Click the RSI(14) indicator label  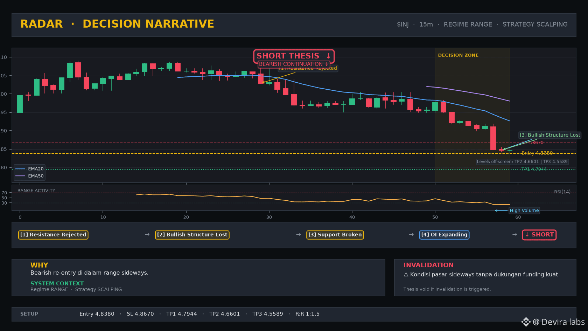tap(562, 192)
